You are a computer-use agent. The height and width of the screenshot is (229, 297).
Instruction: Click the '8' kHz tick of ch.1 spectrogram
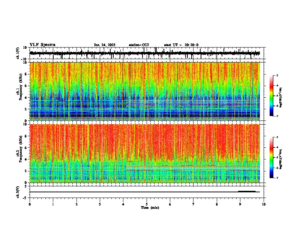[26, 74]
